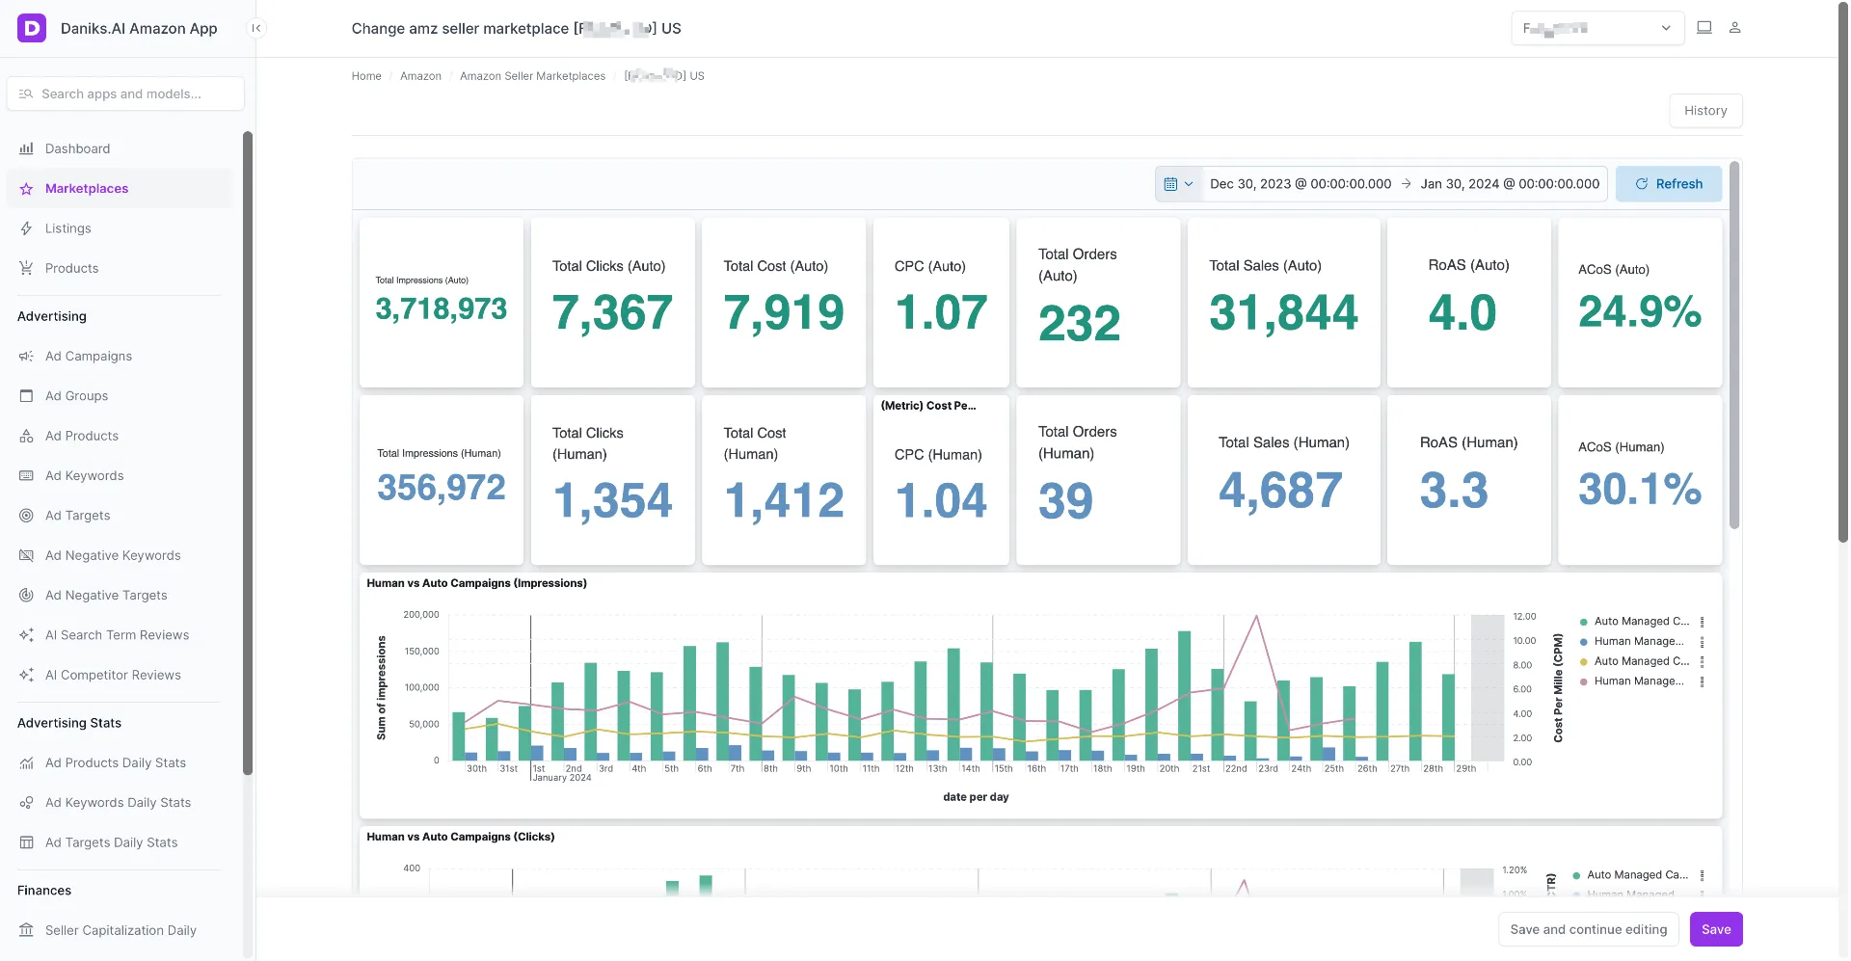Click the History button

(x=1705, y=111)
